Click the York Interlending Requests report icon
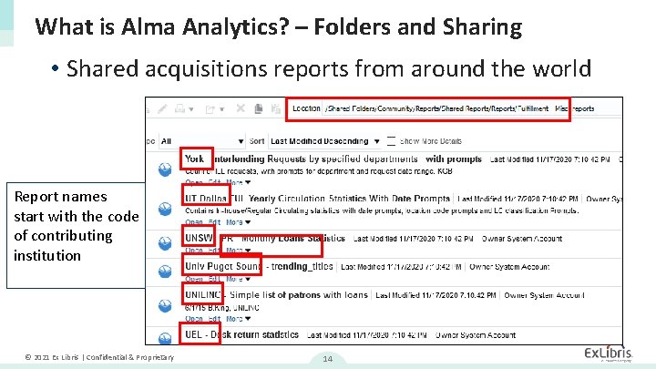This screenshot has width=656, height=369. [x=165, y=169]
